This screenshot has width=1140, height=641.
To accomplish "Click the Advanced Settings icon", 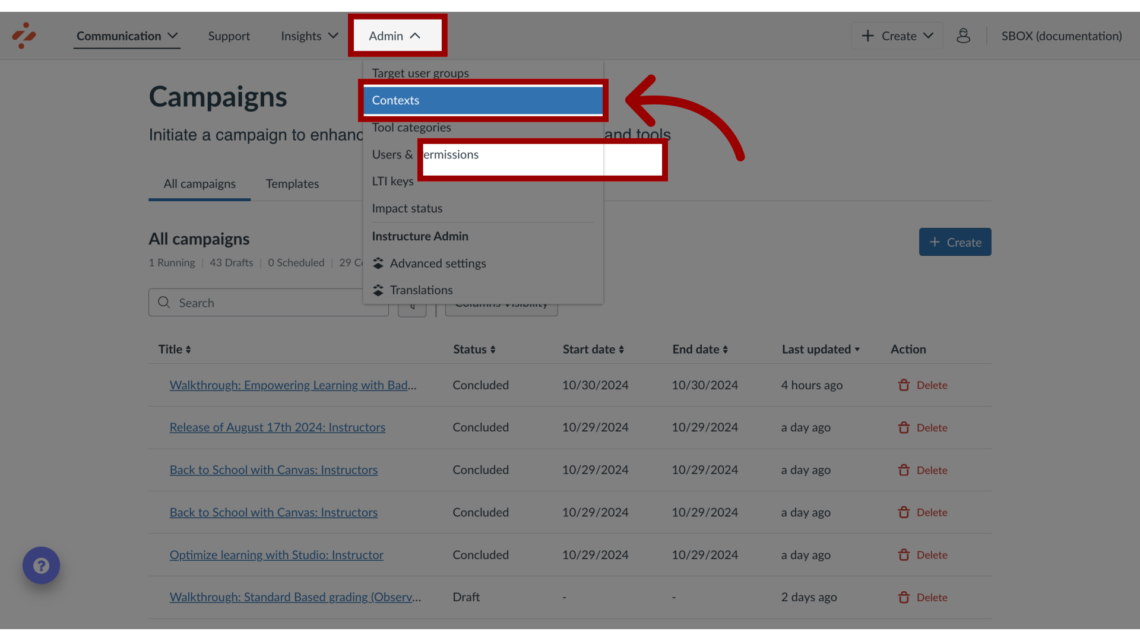I will tap(378, 263).
